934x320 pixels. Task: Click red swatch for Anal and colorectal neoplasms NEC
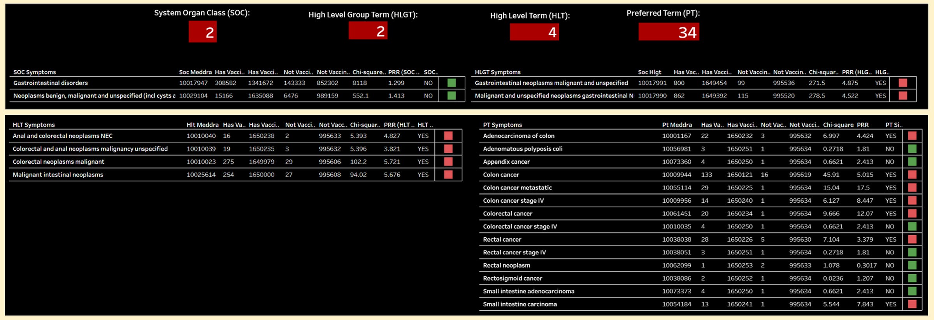click(448, 136)
